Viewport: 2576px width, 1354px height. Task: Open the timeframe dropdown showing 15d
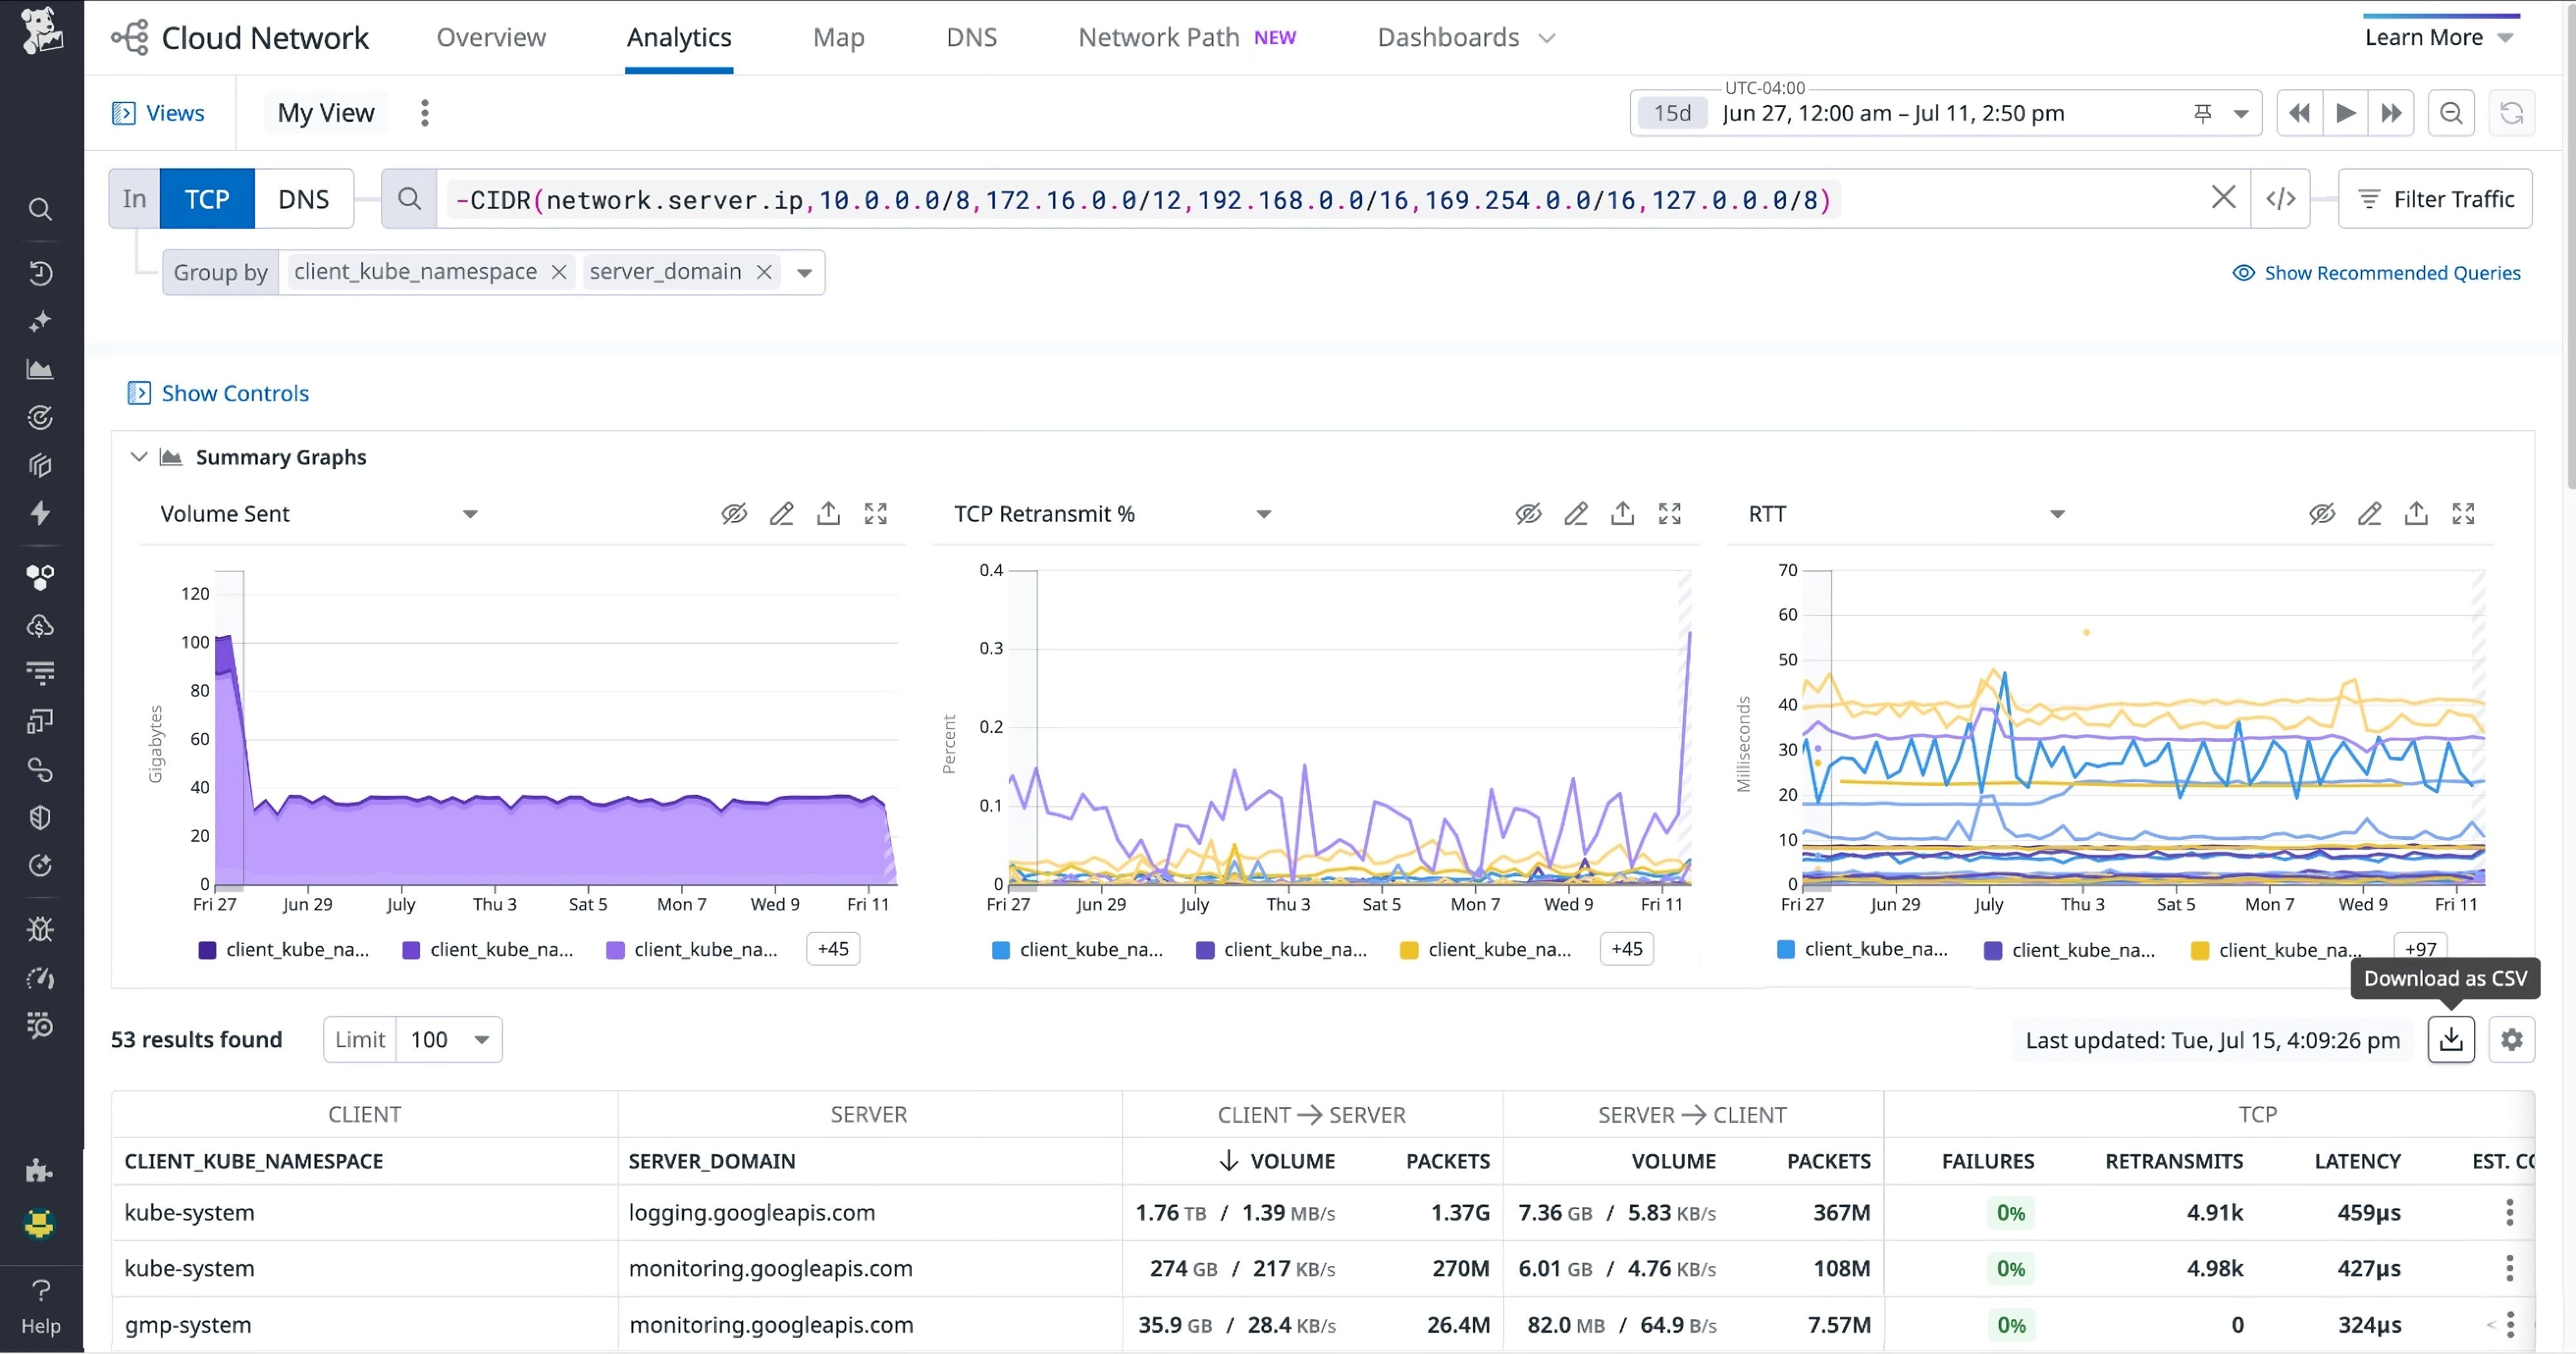coord(1671,113)
